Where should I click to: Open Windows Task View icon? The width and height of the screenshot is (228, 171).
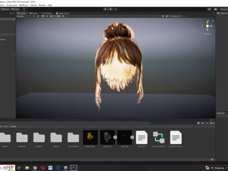(x=19, y=168)
